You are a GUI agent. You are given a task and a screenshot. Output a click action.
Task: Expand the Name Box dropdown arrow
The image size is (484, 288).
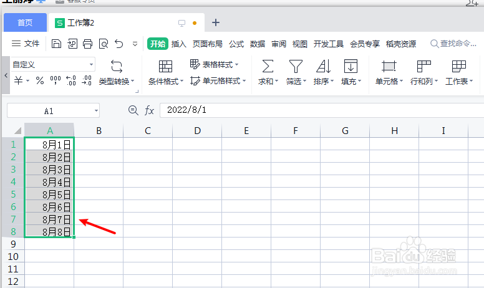[x=96, y=111]
